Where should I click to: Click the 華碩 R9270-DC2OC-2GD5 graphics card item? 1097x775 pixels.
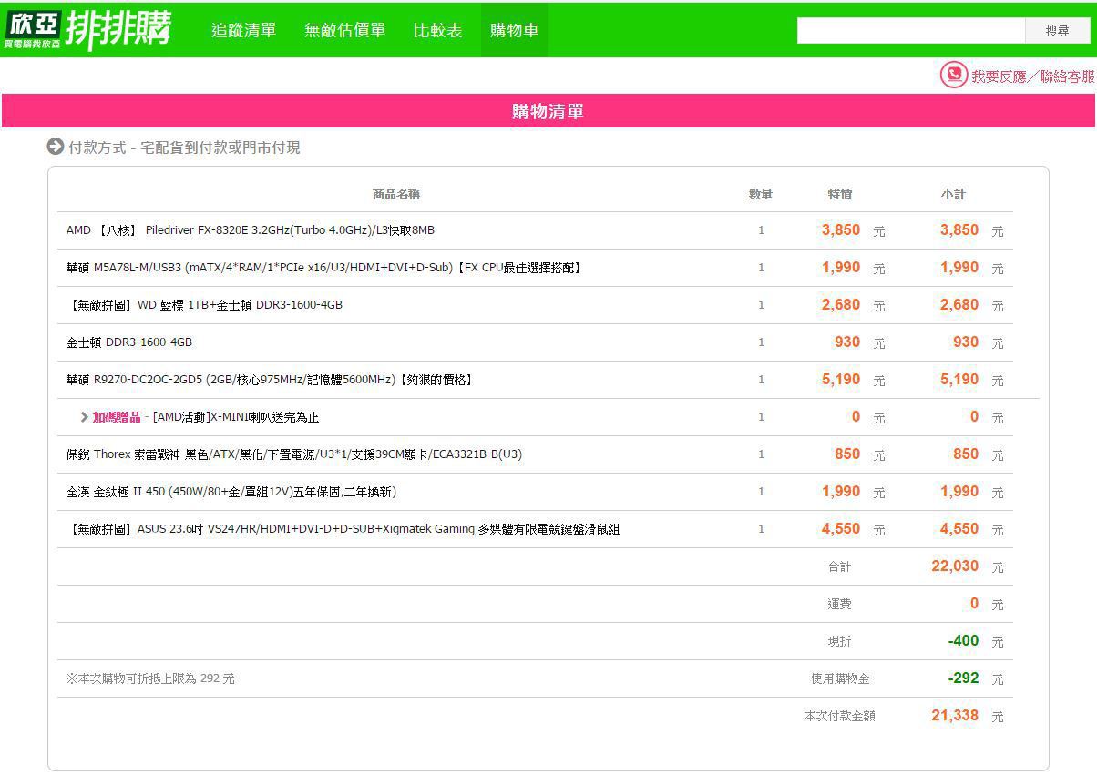tap(271, 380)
